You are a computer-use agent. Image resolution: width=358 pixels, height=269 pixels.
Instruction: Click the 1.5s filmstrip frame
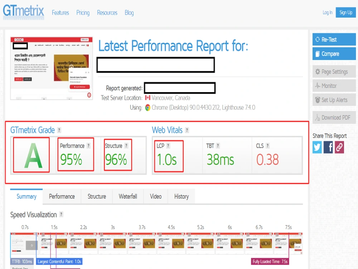(54, 244)
